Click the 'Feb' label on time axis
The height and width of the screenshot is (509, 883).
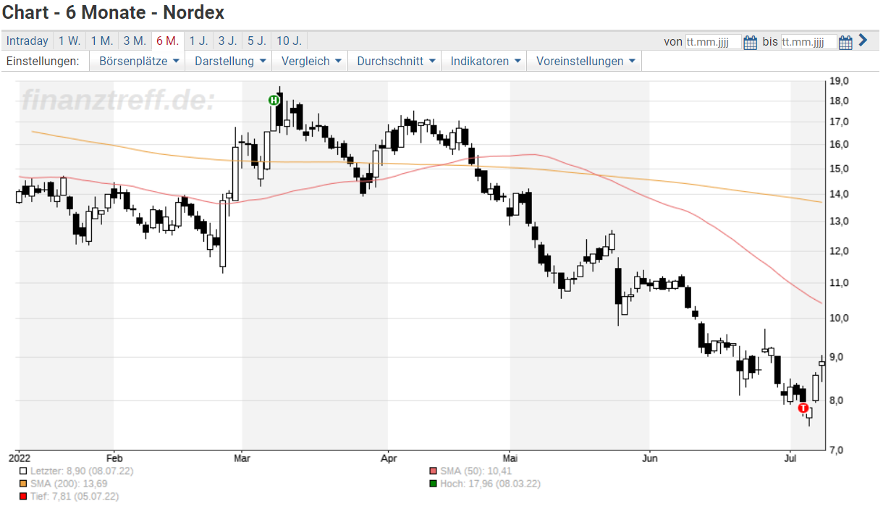pos(115,458)
